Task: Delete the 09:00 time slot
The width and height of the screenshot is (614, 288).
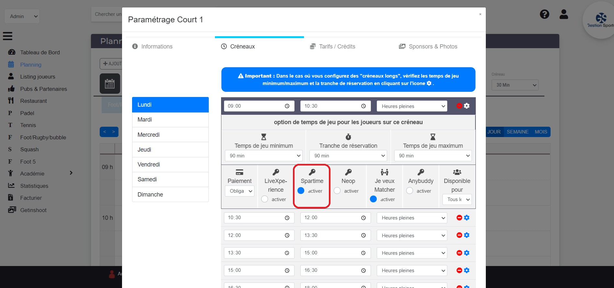Action: [x=459, y=106]
